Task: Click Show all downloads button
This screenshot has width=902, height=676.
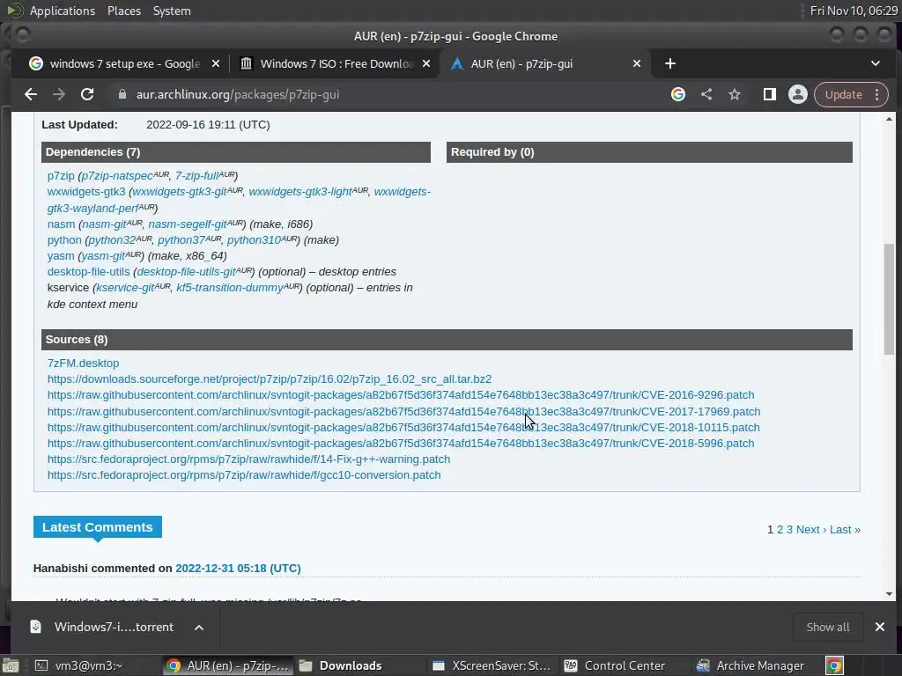Action: (828, 627)
